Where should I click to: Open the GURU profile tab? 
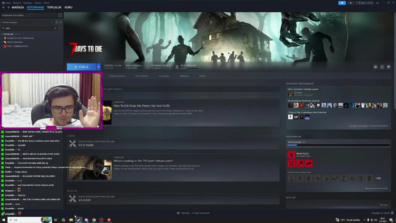(x=68, y=7)
